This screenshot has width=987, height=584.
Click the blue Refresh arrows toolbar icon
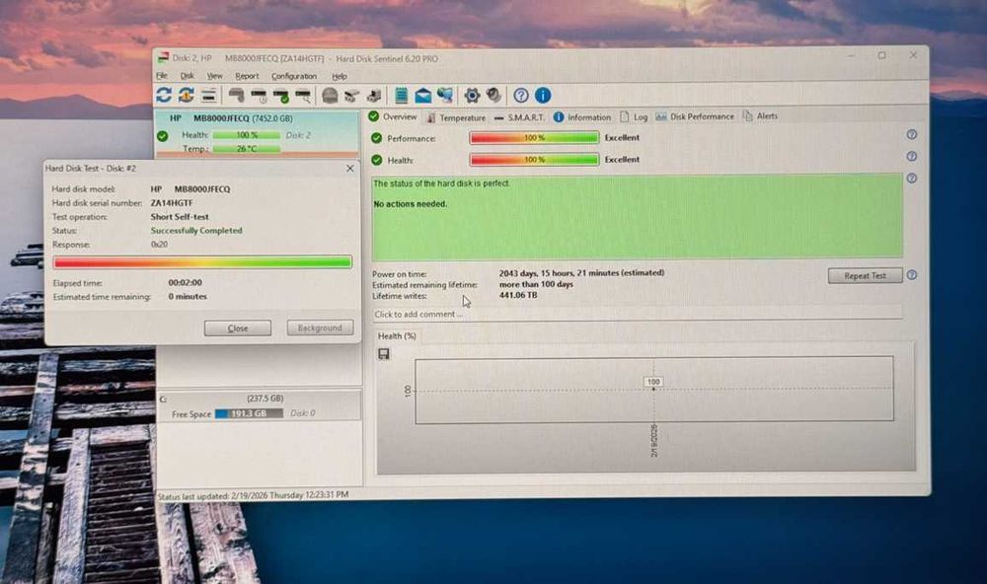click(x=164, y=95)
